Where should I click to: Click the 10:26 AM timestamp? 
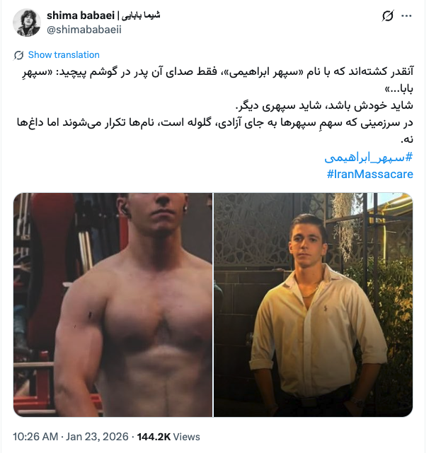tap(35, 437)
